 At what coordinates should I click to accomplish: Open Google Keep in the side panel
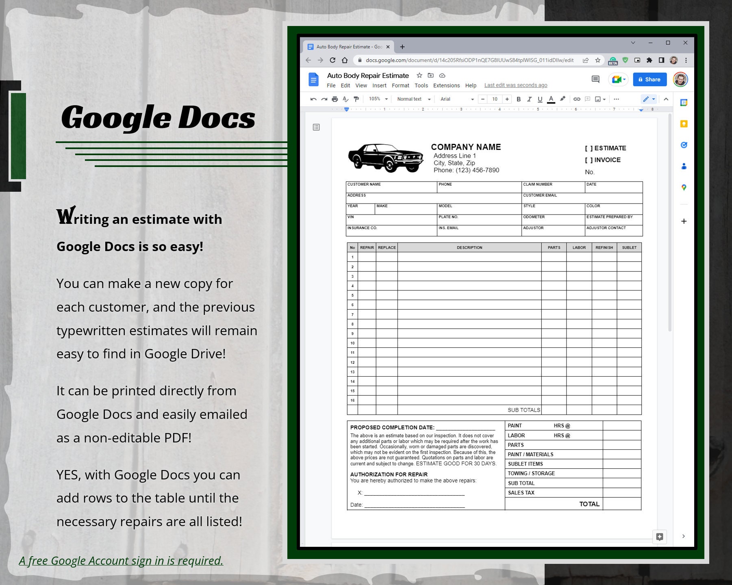pos(684,124)
